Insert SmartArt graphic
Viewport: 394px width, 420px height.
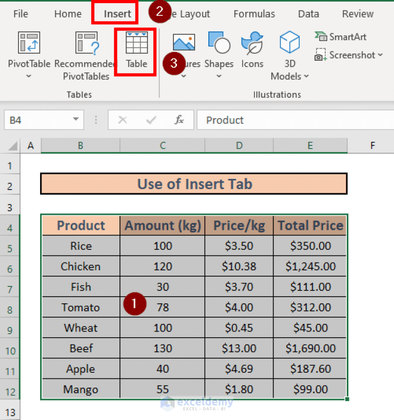[x=340, y=36]
